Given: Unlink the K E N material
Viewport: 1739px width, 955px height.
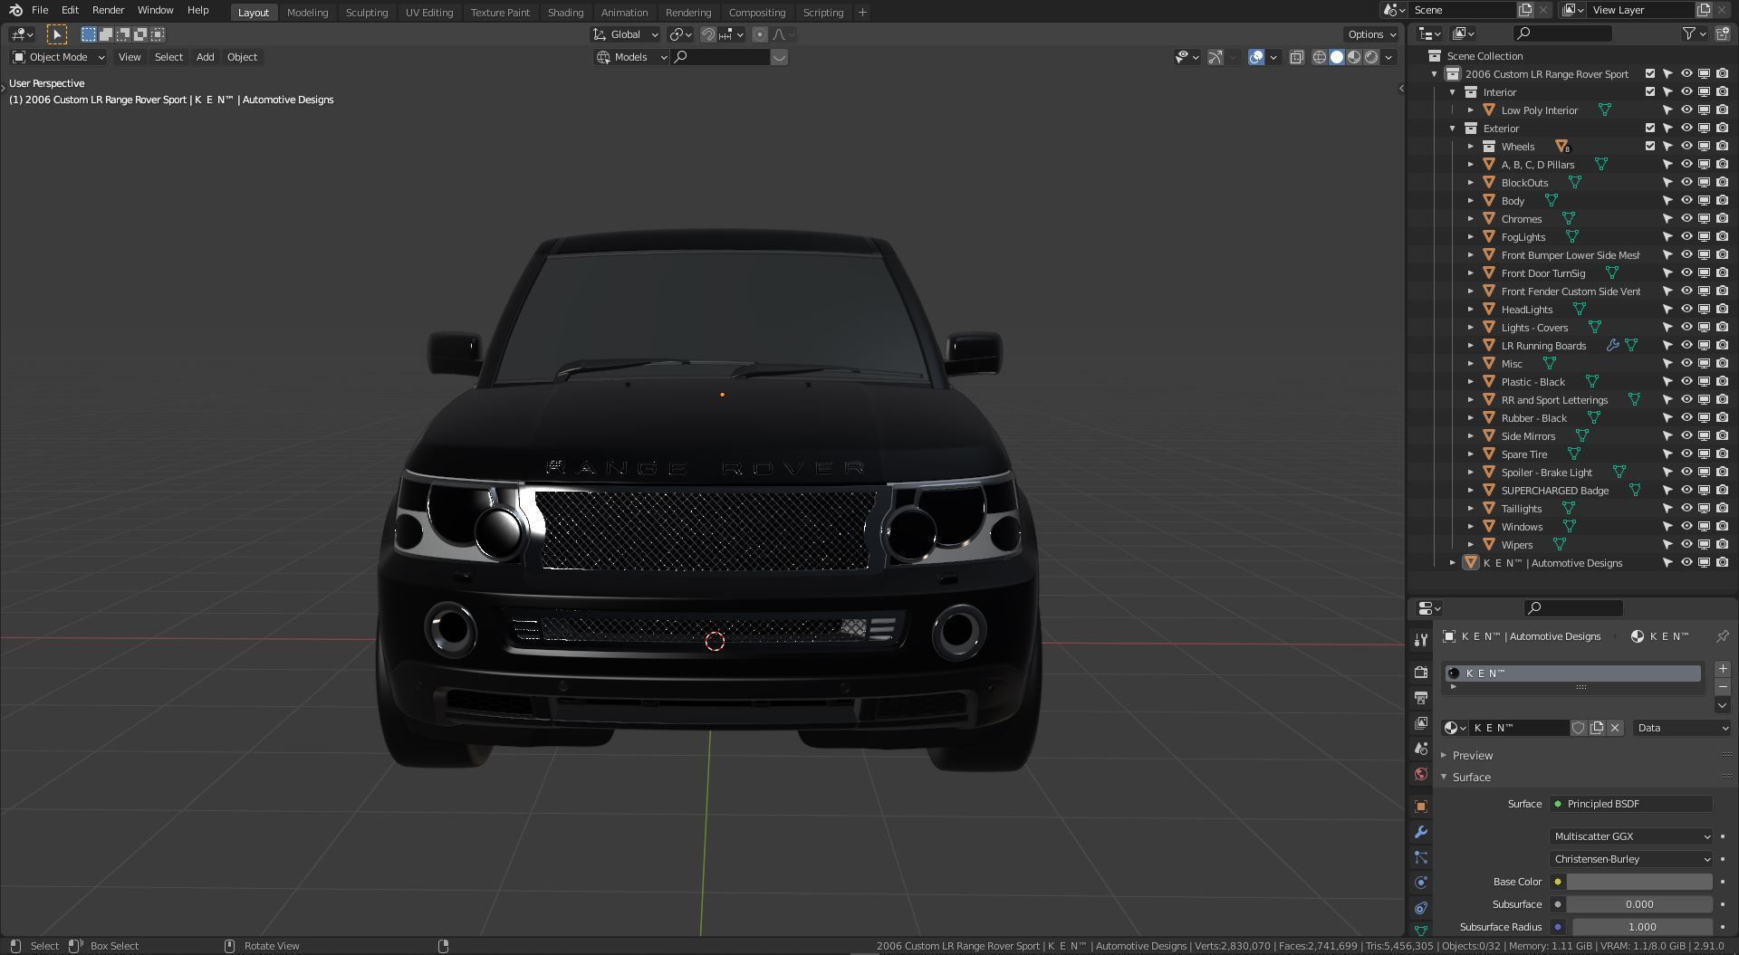Looking at the screenshot, I should point(1615,728).
